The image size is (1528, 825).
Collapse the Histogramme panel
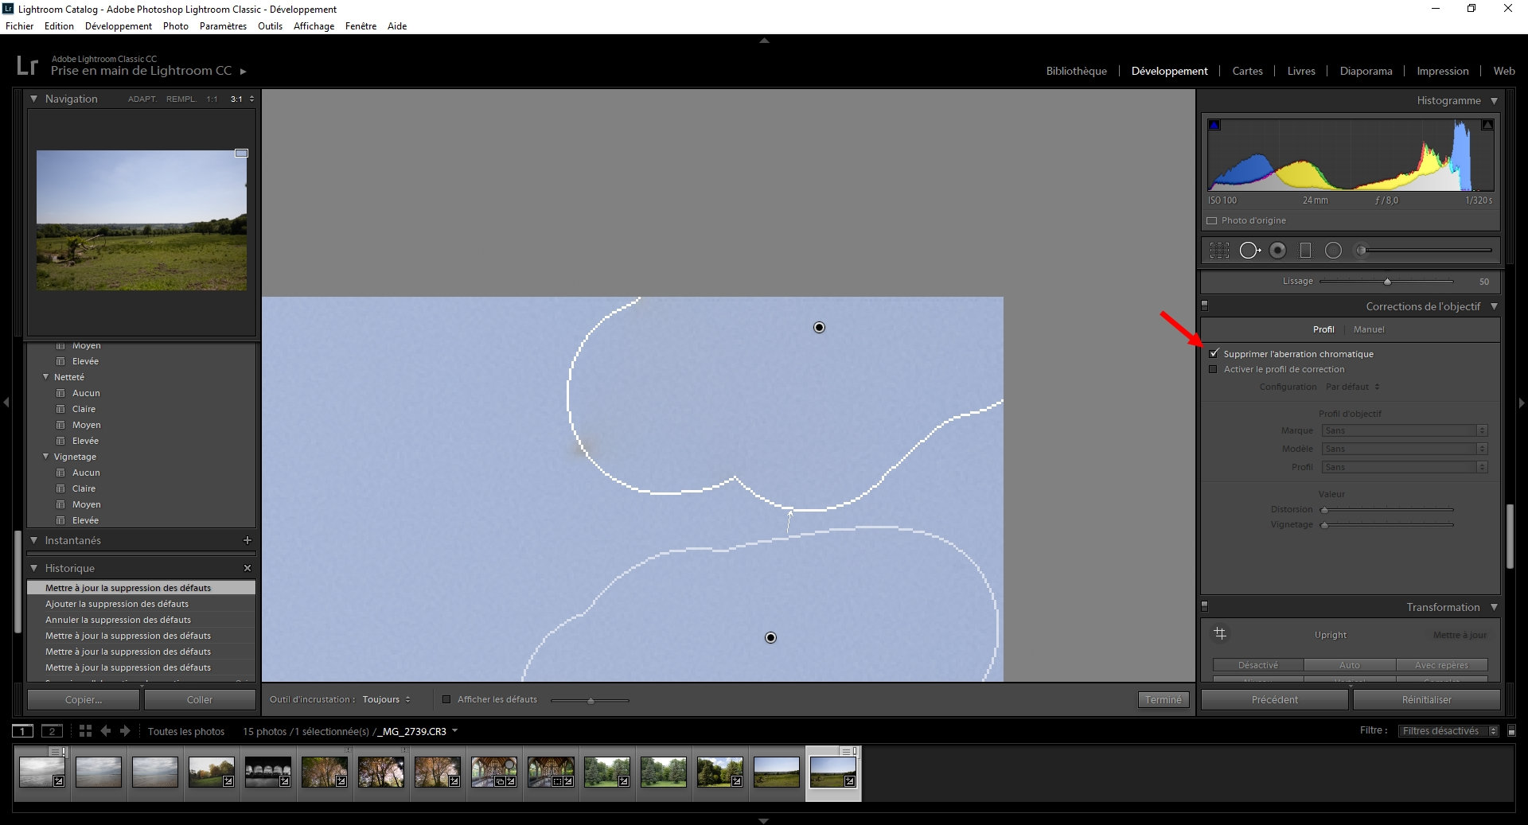(1494, 101)
